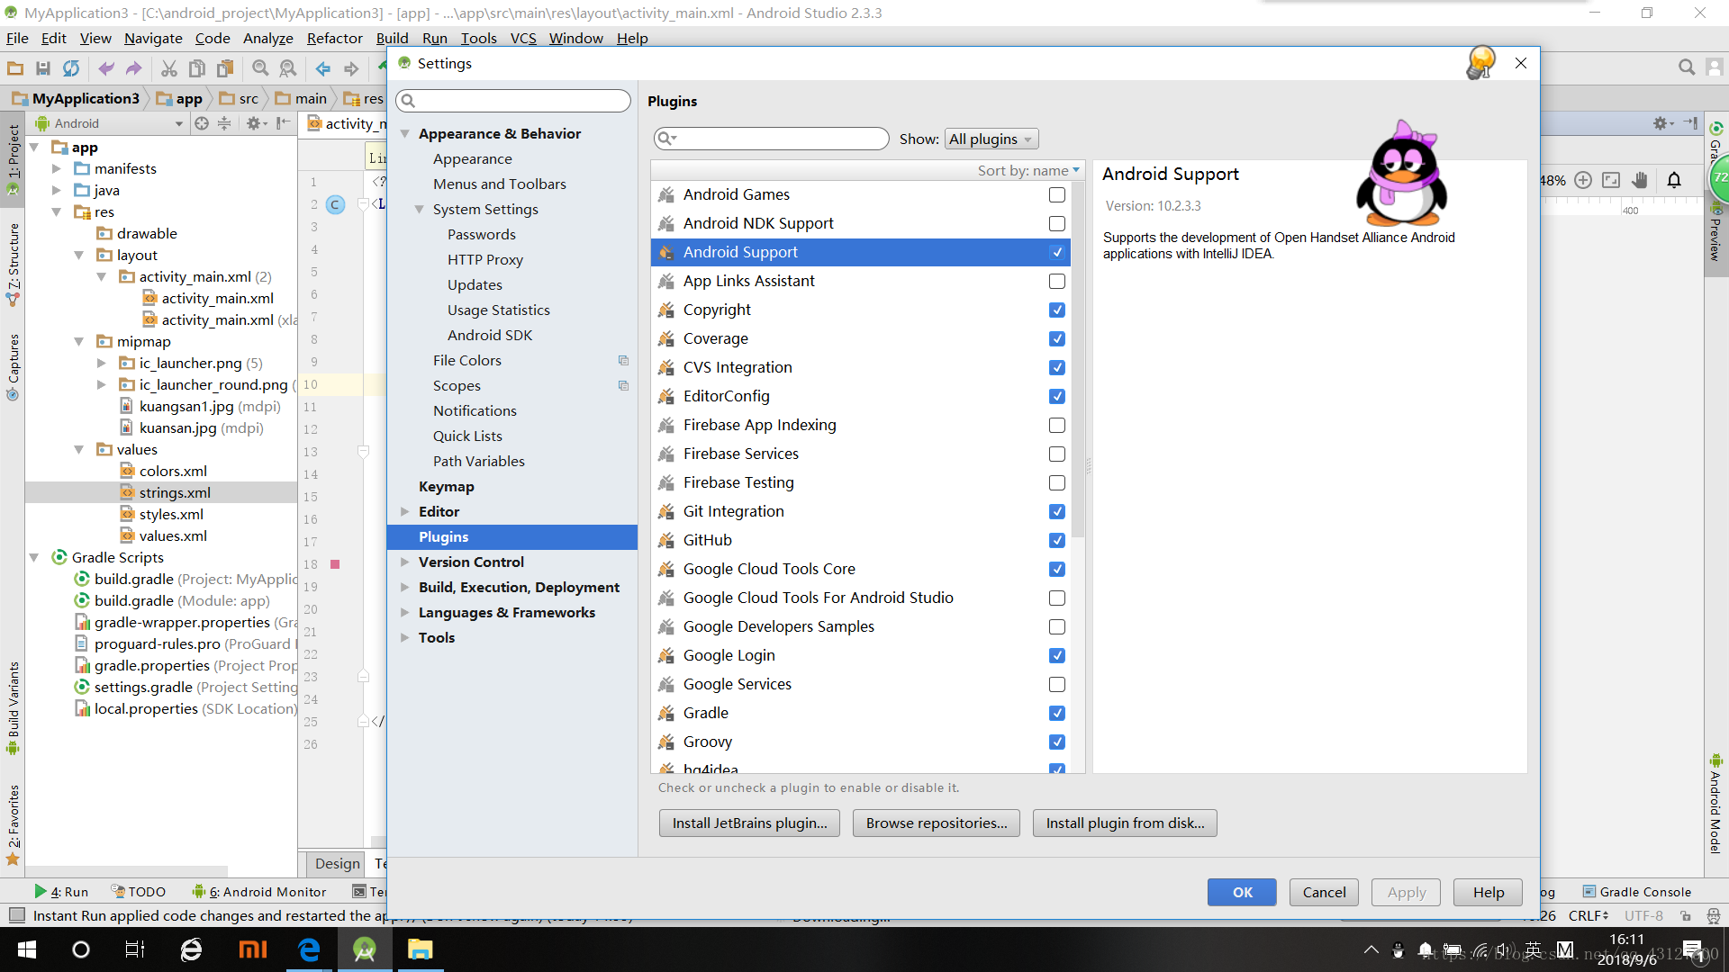Click the Replace toolbar icon

tap(288, 68)
